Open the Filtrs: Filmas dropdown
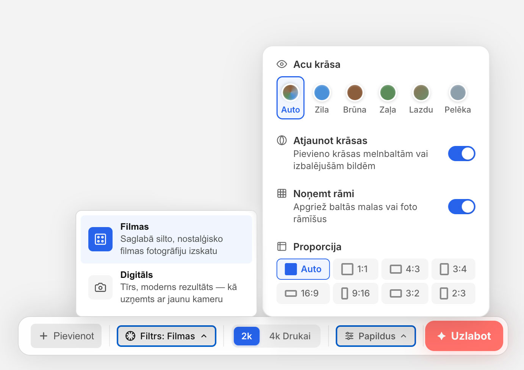524x370 pixels. [x=166, y=336]
